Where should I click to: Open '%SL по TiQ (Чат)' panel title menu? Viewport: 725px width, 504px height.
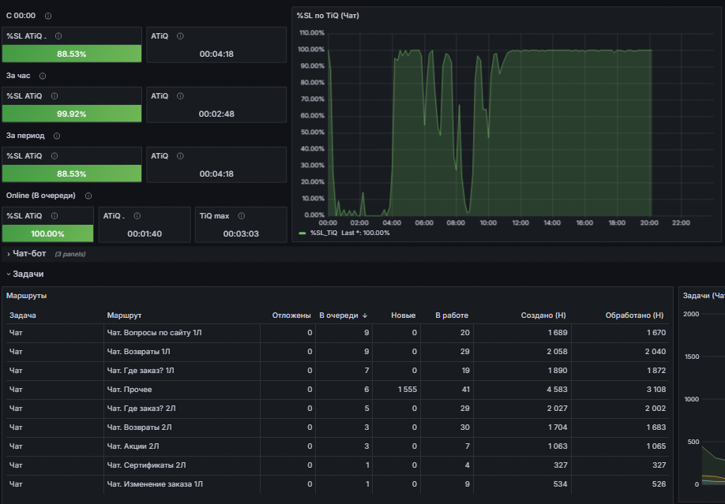[x=328, y=16]
